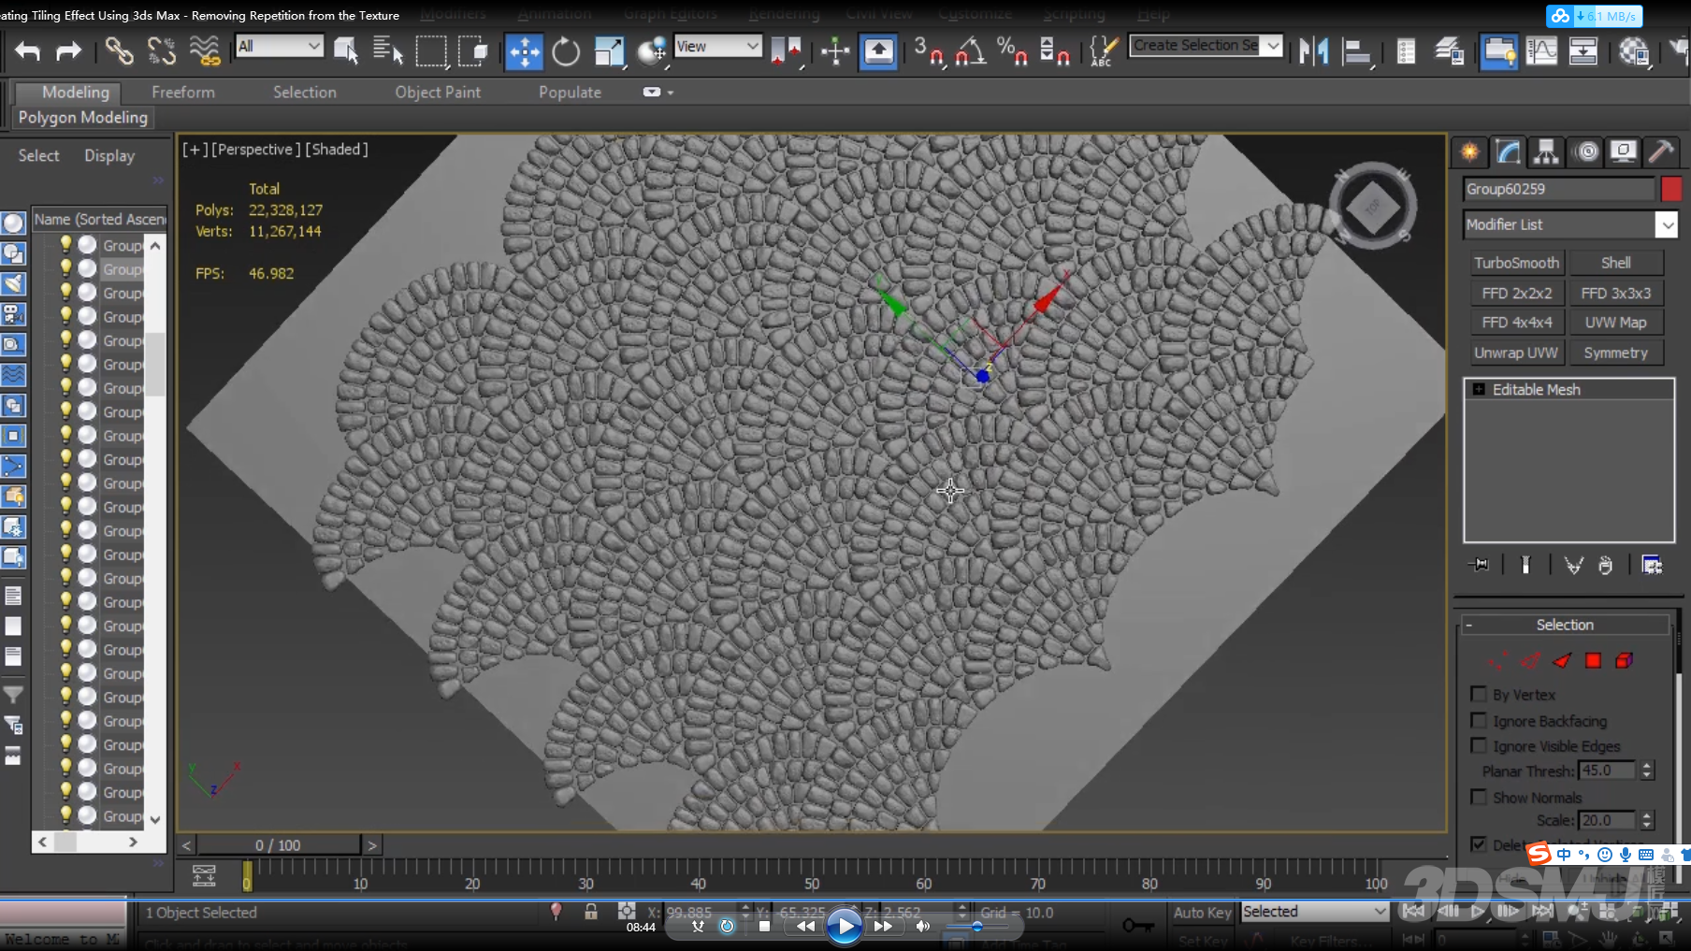Click the Planar Thresh value field

tap(1607, 771)
